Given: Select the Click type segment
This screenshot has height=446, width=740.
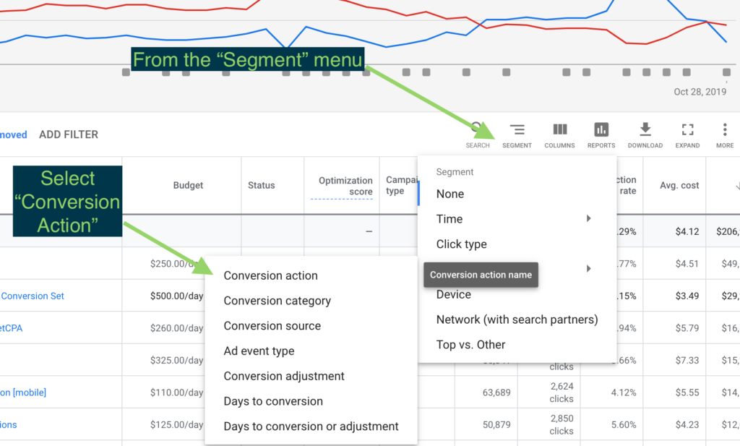Looking at the screenshot, I should click(461, 244).
